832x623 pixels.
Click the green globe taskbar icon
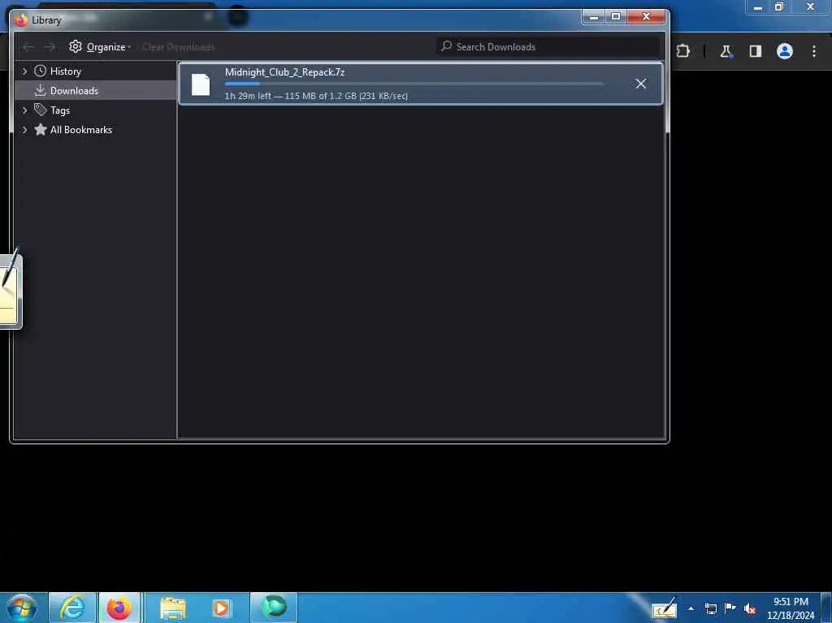click(x=274, y=607)
